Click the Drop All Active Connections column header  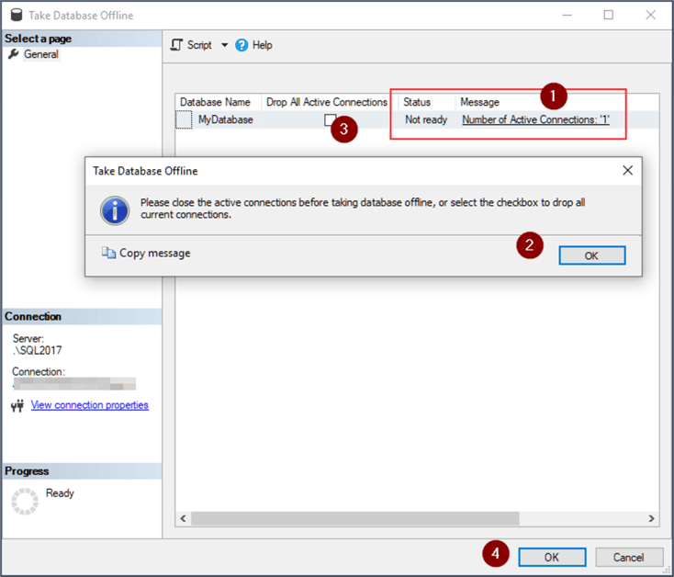tap(327, 102)
